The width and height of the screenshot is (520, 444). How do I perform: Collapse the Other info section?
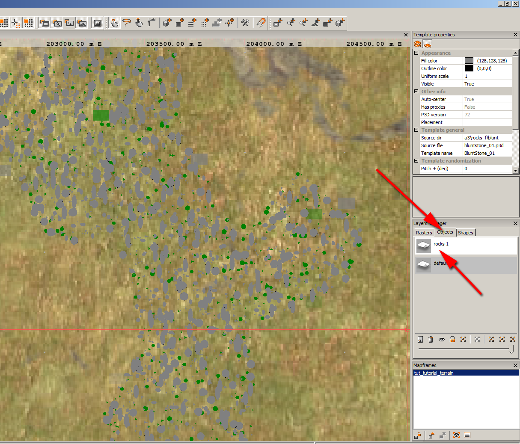coord(416,92)
